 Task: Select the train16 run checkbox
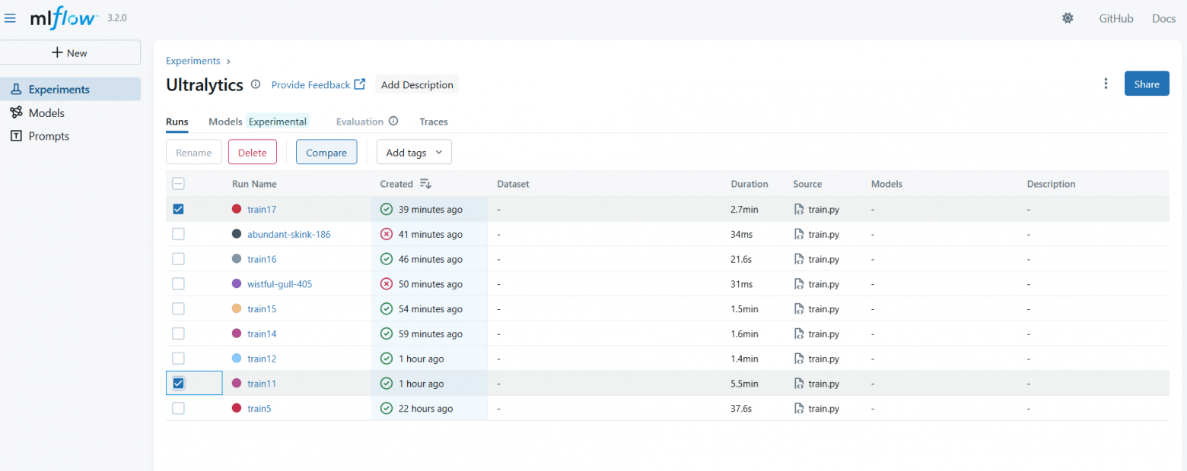coord(178,259)
